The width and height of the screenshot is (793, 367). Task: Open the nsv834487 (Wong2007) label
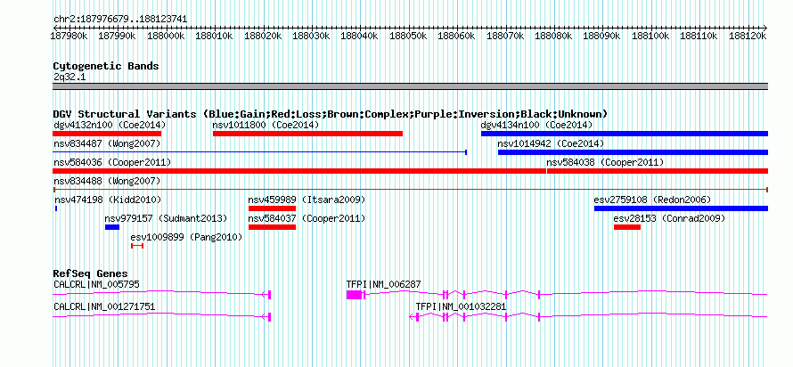pyautogui.click(x=107, y=143)
